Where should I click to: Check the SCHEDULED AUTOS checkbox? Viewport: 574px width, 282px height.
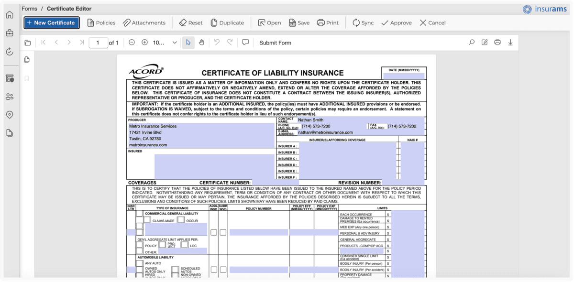click(175, 270)
